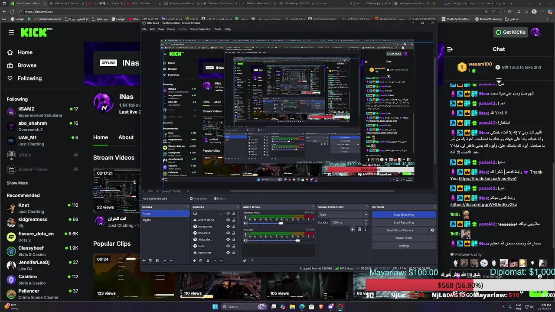The height and width of the screenshot is (312, 555).
Task: Open Controls dock popout icon
Action: pyautogui.click(x=435, y=207)
